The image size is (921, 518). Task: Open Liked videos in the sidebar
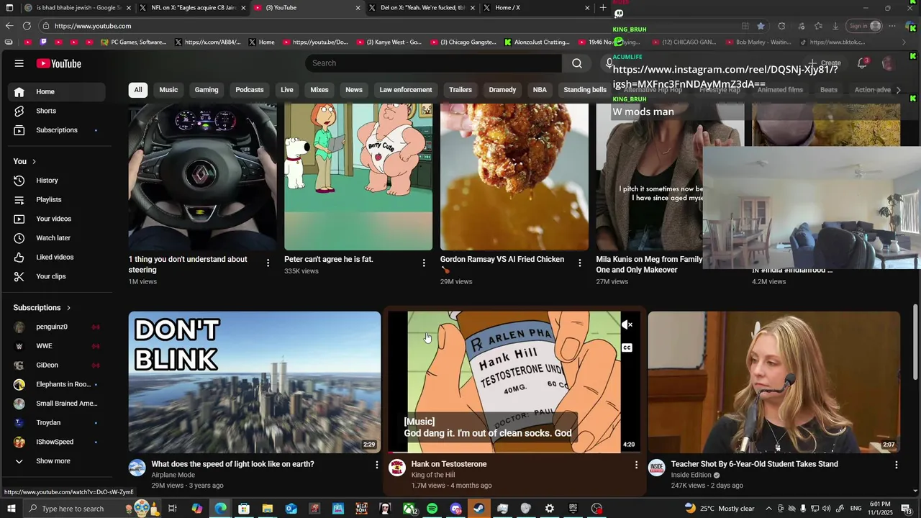click(56, 257)
